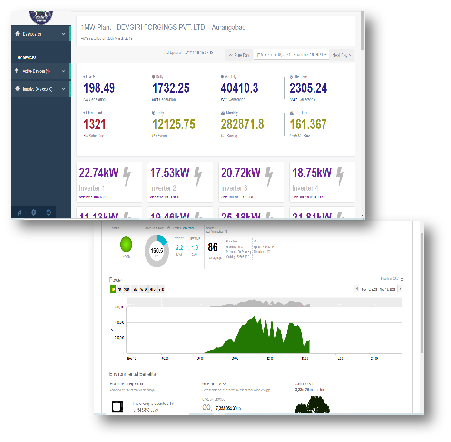Click the company logo above the sidebar

point(41,17)
